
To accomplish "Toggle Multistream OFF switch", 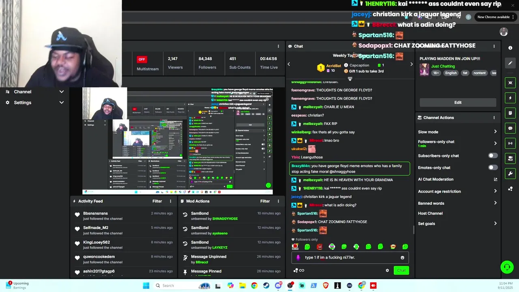I will point(142,59).
